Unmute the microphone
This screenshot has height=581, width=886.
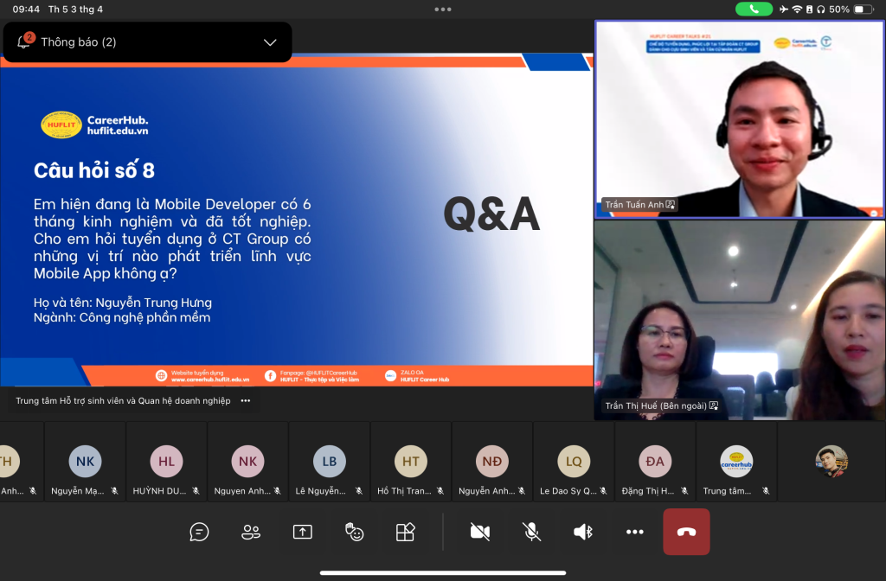[x=532, y=532]
